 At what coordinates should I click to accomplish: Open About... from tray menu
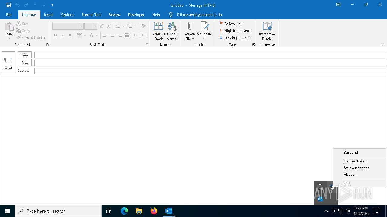coord(359,175)
